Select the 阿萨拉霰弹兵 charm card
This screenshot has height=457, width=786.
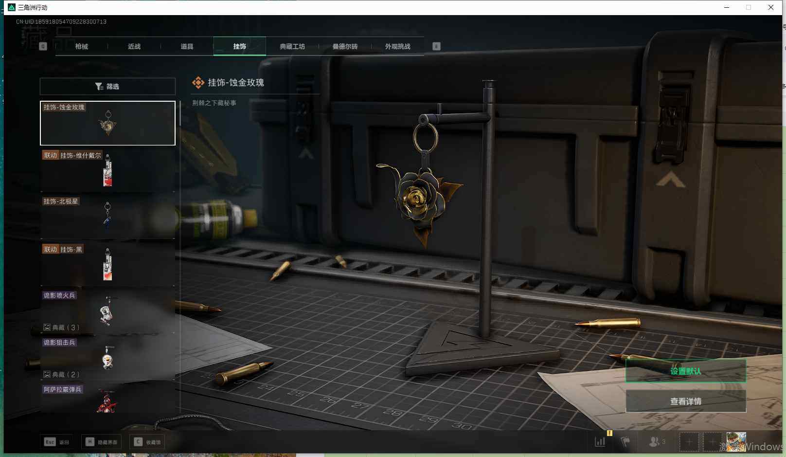[x=107, y=399]
